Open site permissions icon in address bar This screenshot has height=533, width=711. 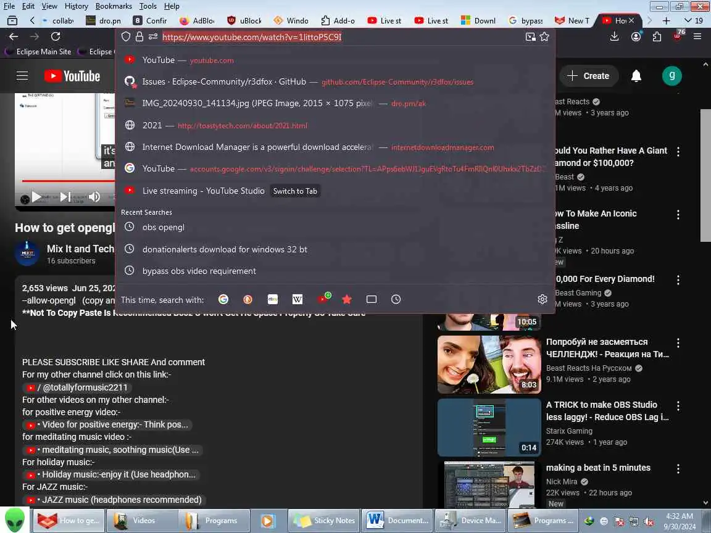click(x=153, y=37)
